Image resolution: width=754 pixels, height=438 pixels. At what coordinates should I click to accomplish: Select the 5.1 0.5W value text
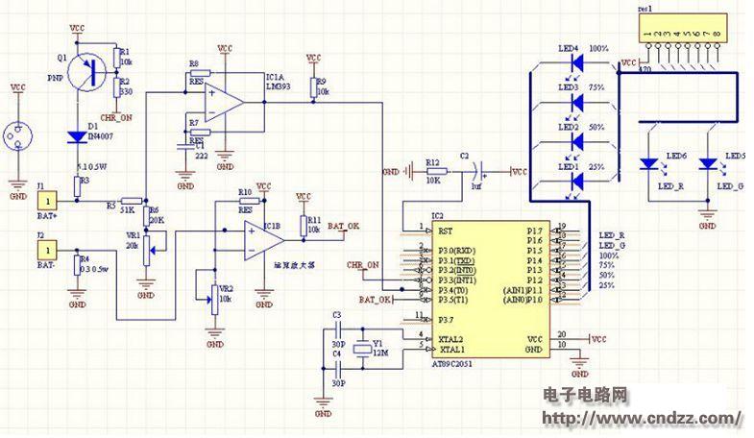92,167
